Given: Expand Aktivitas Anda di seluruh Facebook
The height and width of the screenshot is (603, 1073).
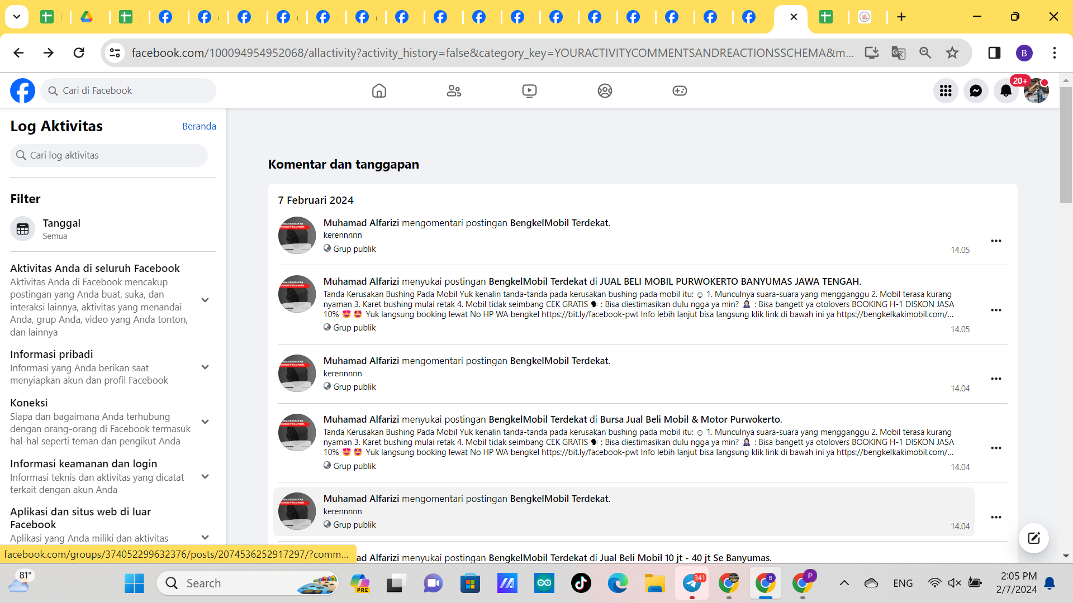Looking at the screenshot, I should (205, 300).
